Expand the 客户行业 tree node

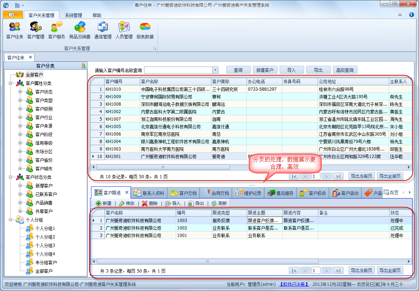(20, 117)
